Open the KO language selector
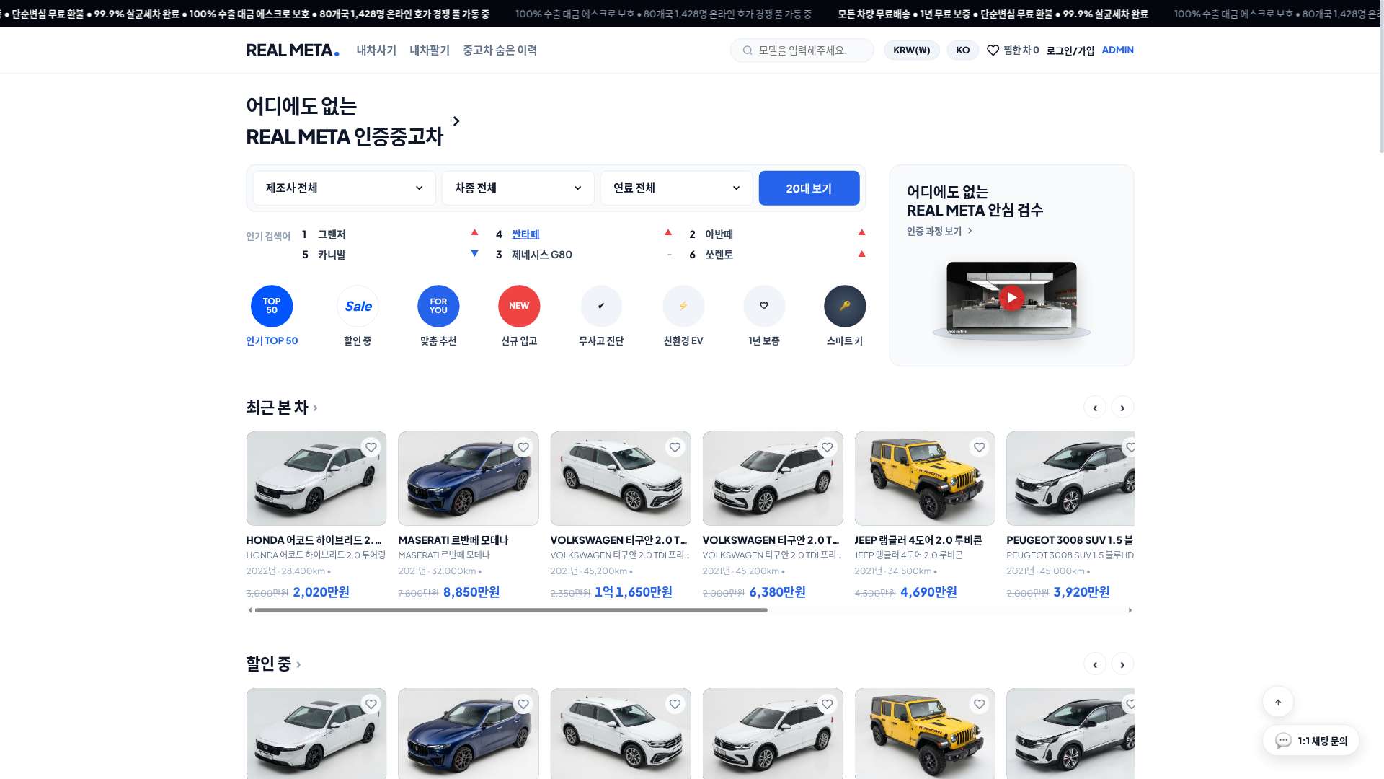 click(x=963, y=50)
